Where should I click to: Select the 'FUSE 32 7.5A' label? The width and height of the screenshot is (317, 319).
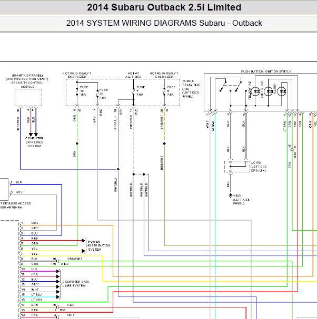[x=103, y=94]
